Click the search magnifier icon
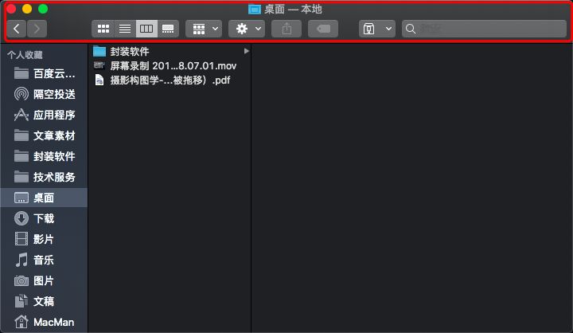 pos(411,29)
